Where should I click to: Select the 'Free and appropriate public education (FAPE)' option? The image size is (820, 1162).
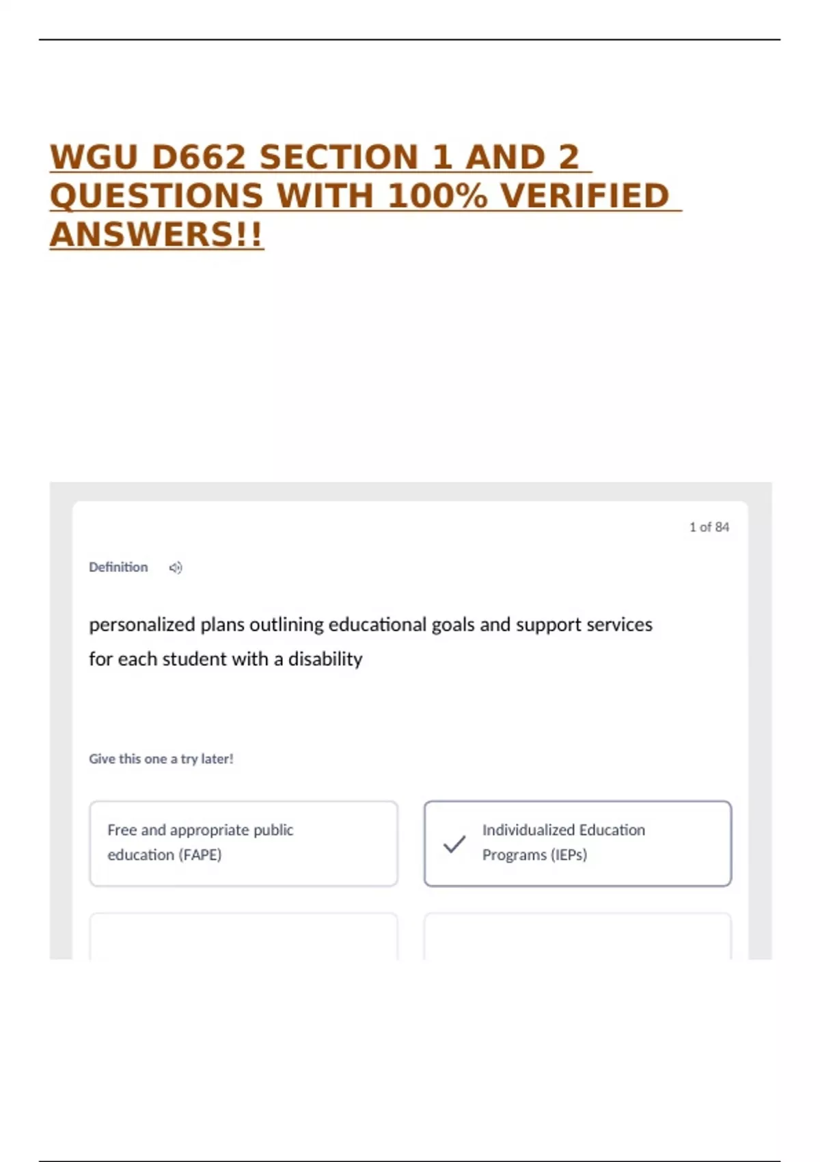[243, 843]
